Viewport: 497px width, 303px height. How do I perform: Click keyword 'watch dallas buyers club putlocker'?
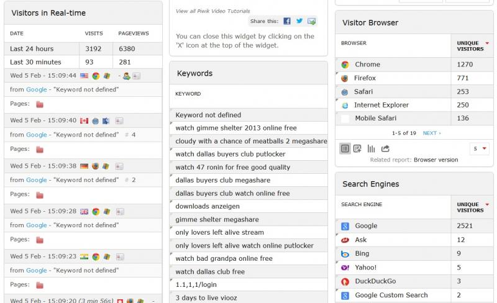[230, 154]
